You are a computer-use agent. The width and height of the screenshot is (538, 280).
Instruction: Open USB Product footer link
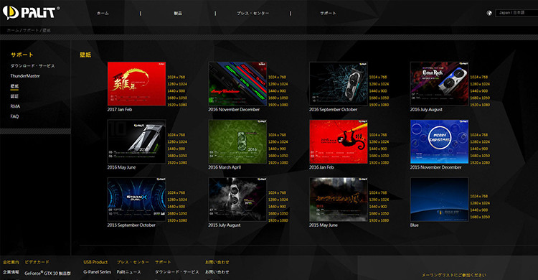(x=95, y=262)
